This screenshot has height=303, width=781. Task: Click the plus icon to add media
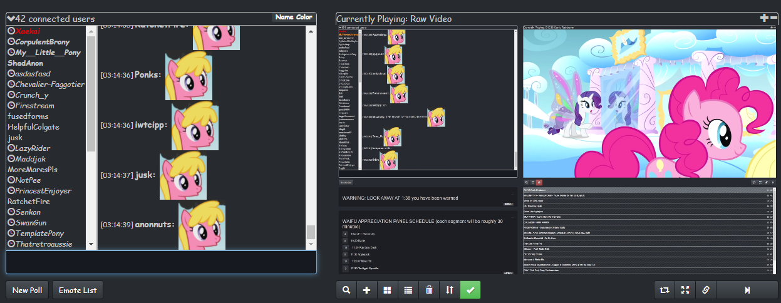pyautogui.click(x=367, y=290)
